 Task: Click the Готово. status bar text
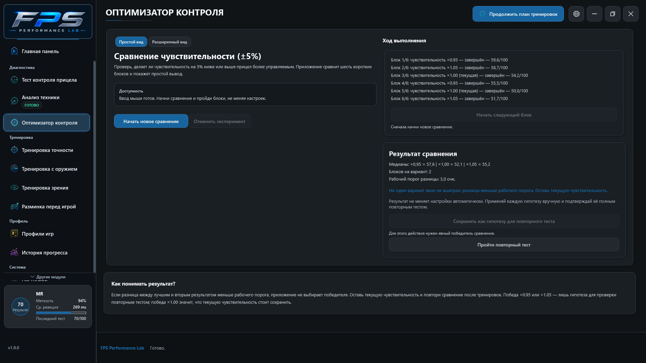click(x=157, y=348)
